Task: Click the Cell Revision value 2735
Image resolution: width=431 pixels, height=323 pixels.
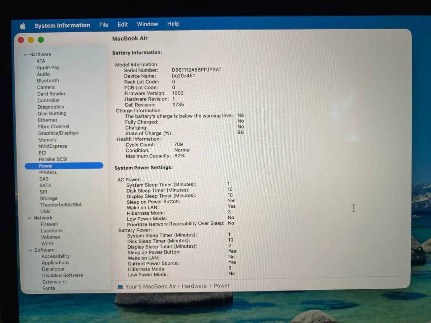Action: 178,105
